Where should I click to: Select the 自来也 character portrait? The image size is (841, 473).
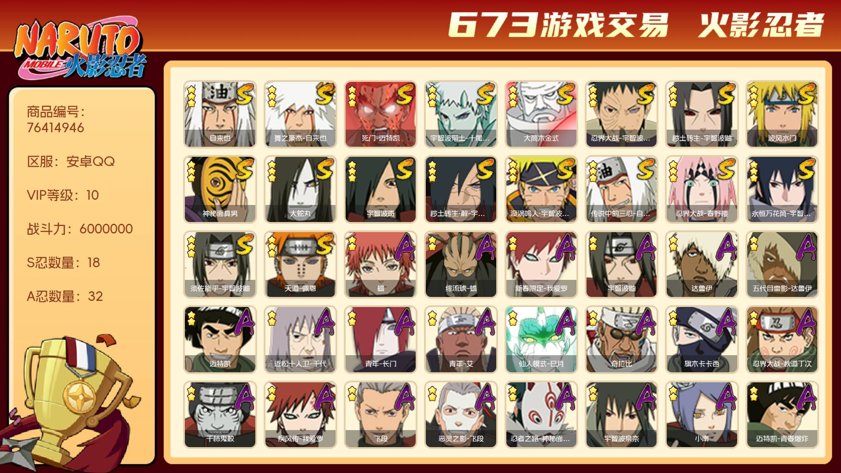220,114
